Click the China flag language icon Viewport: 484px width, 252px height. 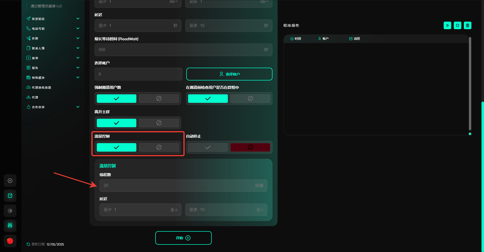coord(10,241)
